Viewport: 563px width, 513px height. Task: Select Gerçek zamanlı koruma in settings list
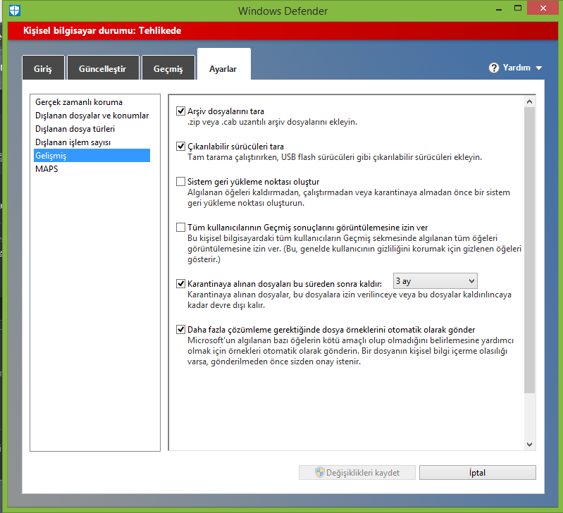(79, 102)
